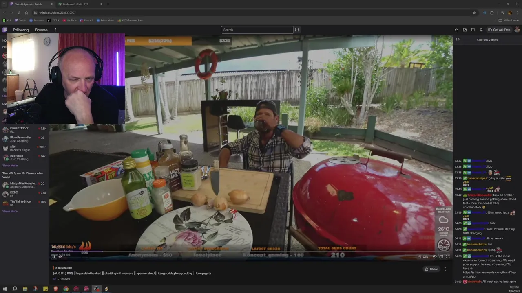Screen dimensions: 522x293
Task: Seek along the video progress bar
Action: click(x=250, y=251)
